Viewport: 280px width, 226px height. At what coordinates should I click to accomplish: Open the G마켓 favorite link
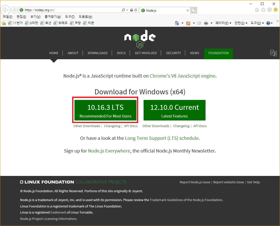pos(31,23)
